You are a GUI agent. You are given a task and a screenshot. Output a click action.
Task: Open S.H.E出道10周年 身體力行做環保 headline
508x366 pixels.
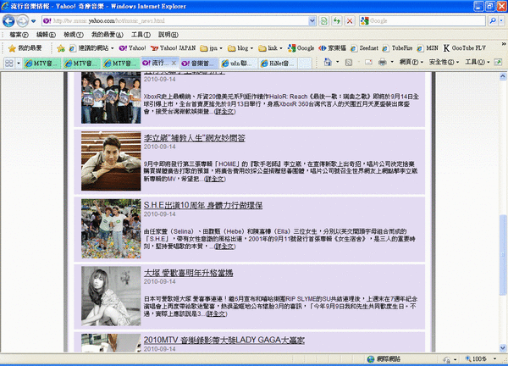tap(203, 205)
